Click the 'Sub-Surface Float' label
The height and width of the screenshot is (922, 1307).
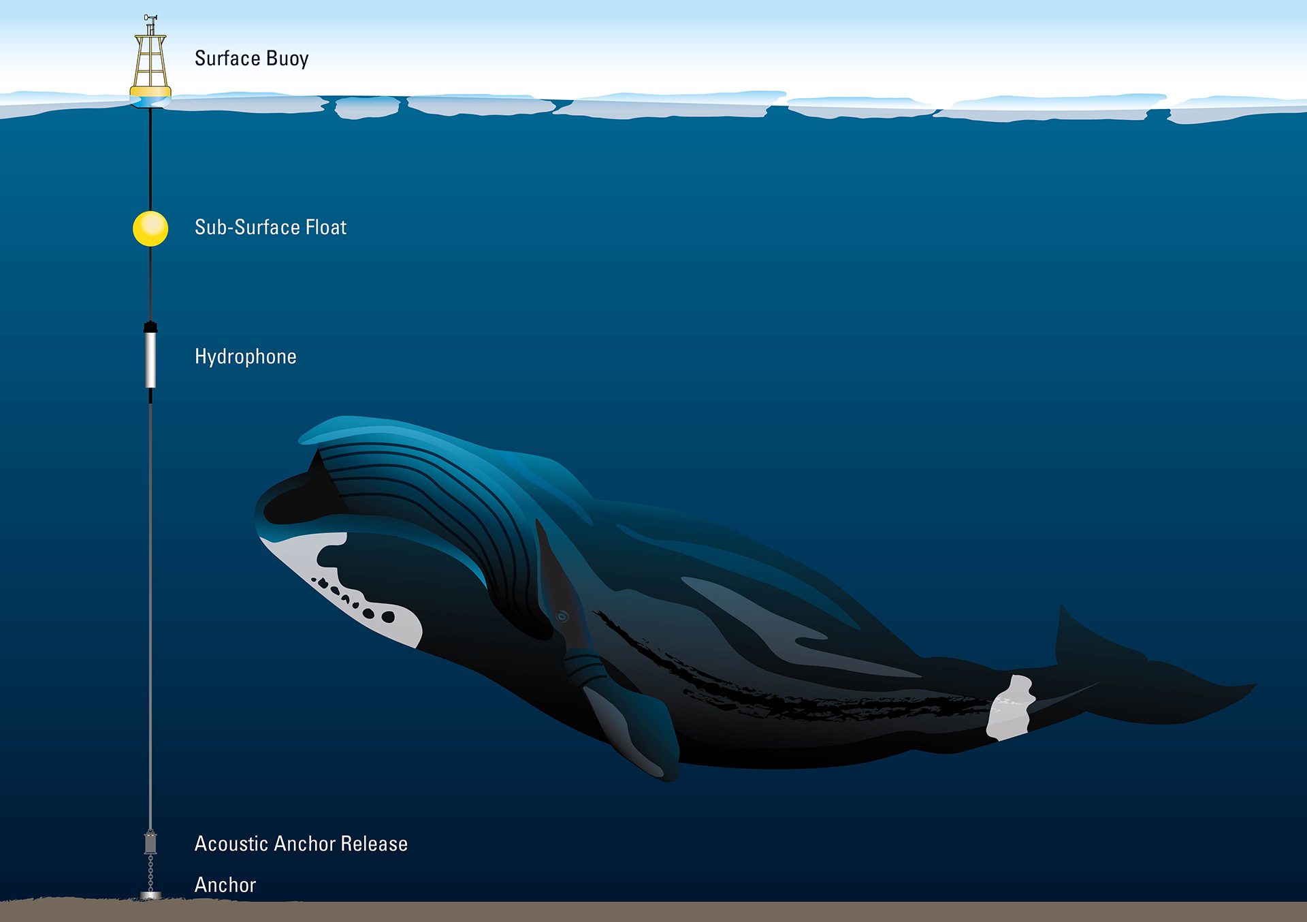point(270,227)
